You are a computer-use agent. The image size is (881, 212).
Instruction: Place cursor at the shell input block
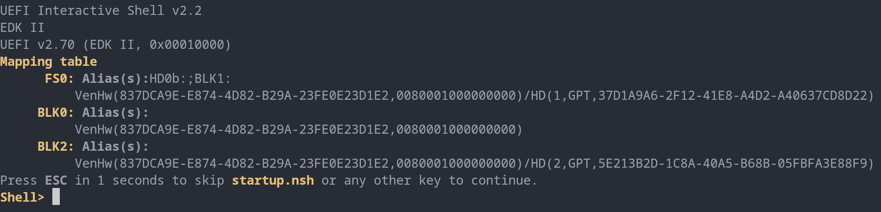coord(56,197)
